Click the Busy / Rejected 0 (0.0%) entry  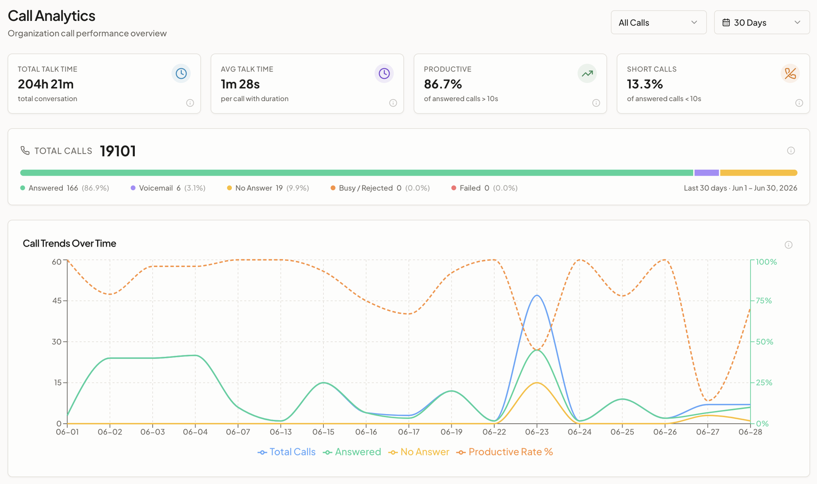tap(380, 188)
